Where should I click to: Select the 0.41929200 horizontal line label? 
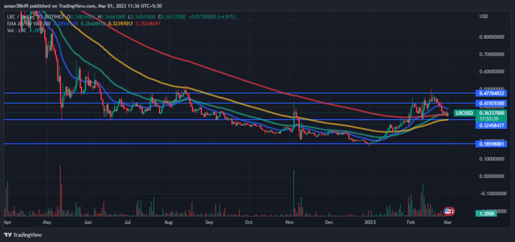pyautogui.click(x=491, y=103)
